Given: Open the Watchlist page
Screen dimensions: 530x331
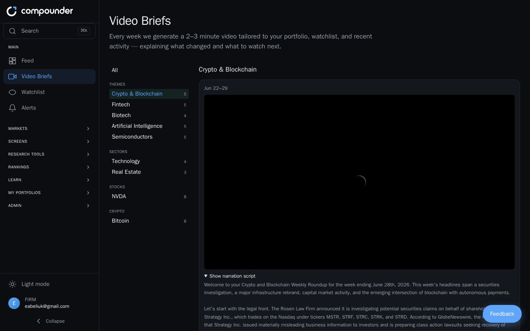Looking at the screenshot, I should click(x=49, y=92).
